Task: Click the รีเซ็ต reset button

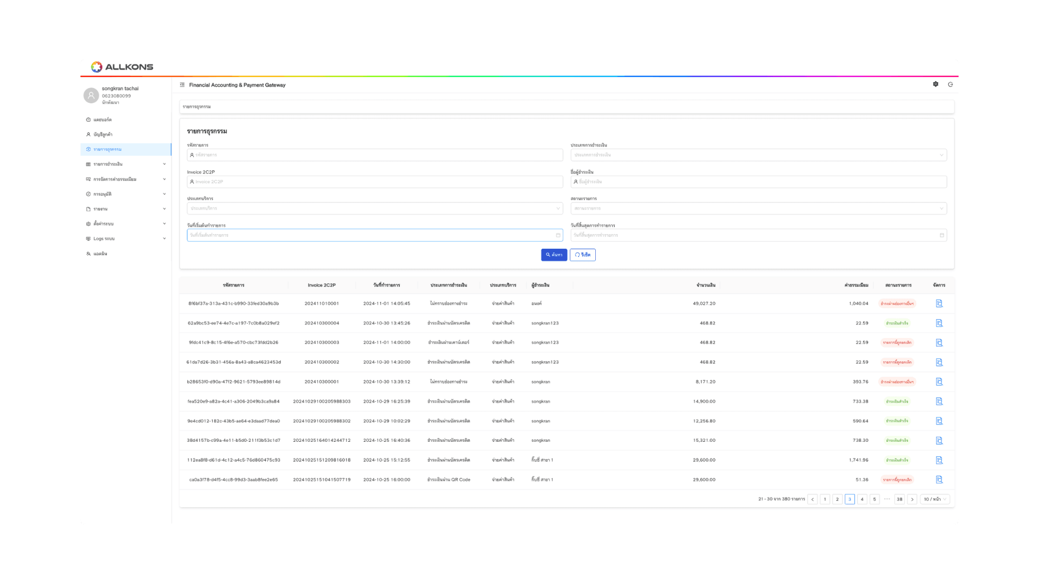Action: (x=583, y=255)
